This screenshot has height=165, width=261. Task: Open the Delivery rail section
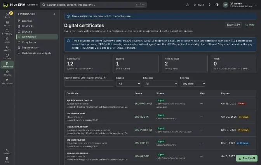7,73
